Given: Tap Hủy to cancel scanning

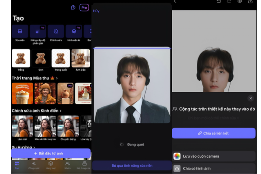Looking at the screenshot, I should click(96, 11).
